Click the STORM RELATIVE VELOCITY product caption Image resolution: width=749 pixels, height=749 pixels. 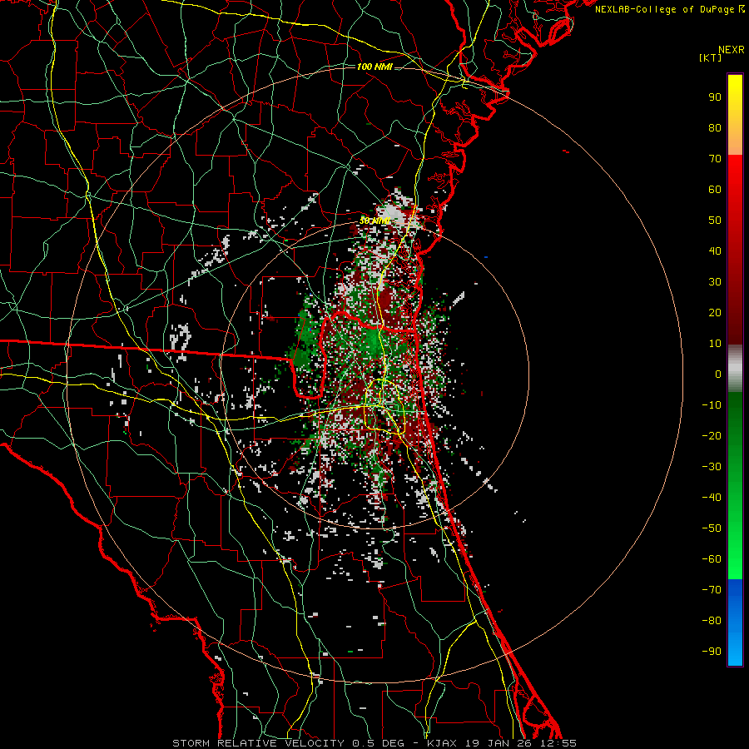click(x=258, y=743)
